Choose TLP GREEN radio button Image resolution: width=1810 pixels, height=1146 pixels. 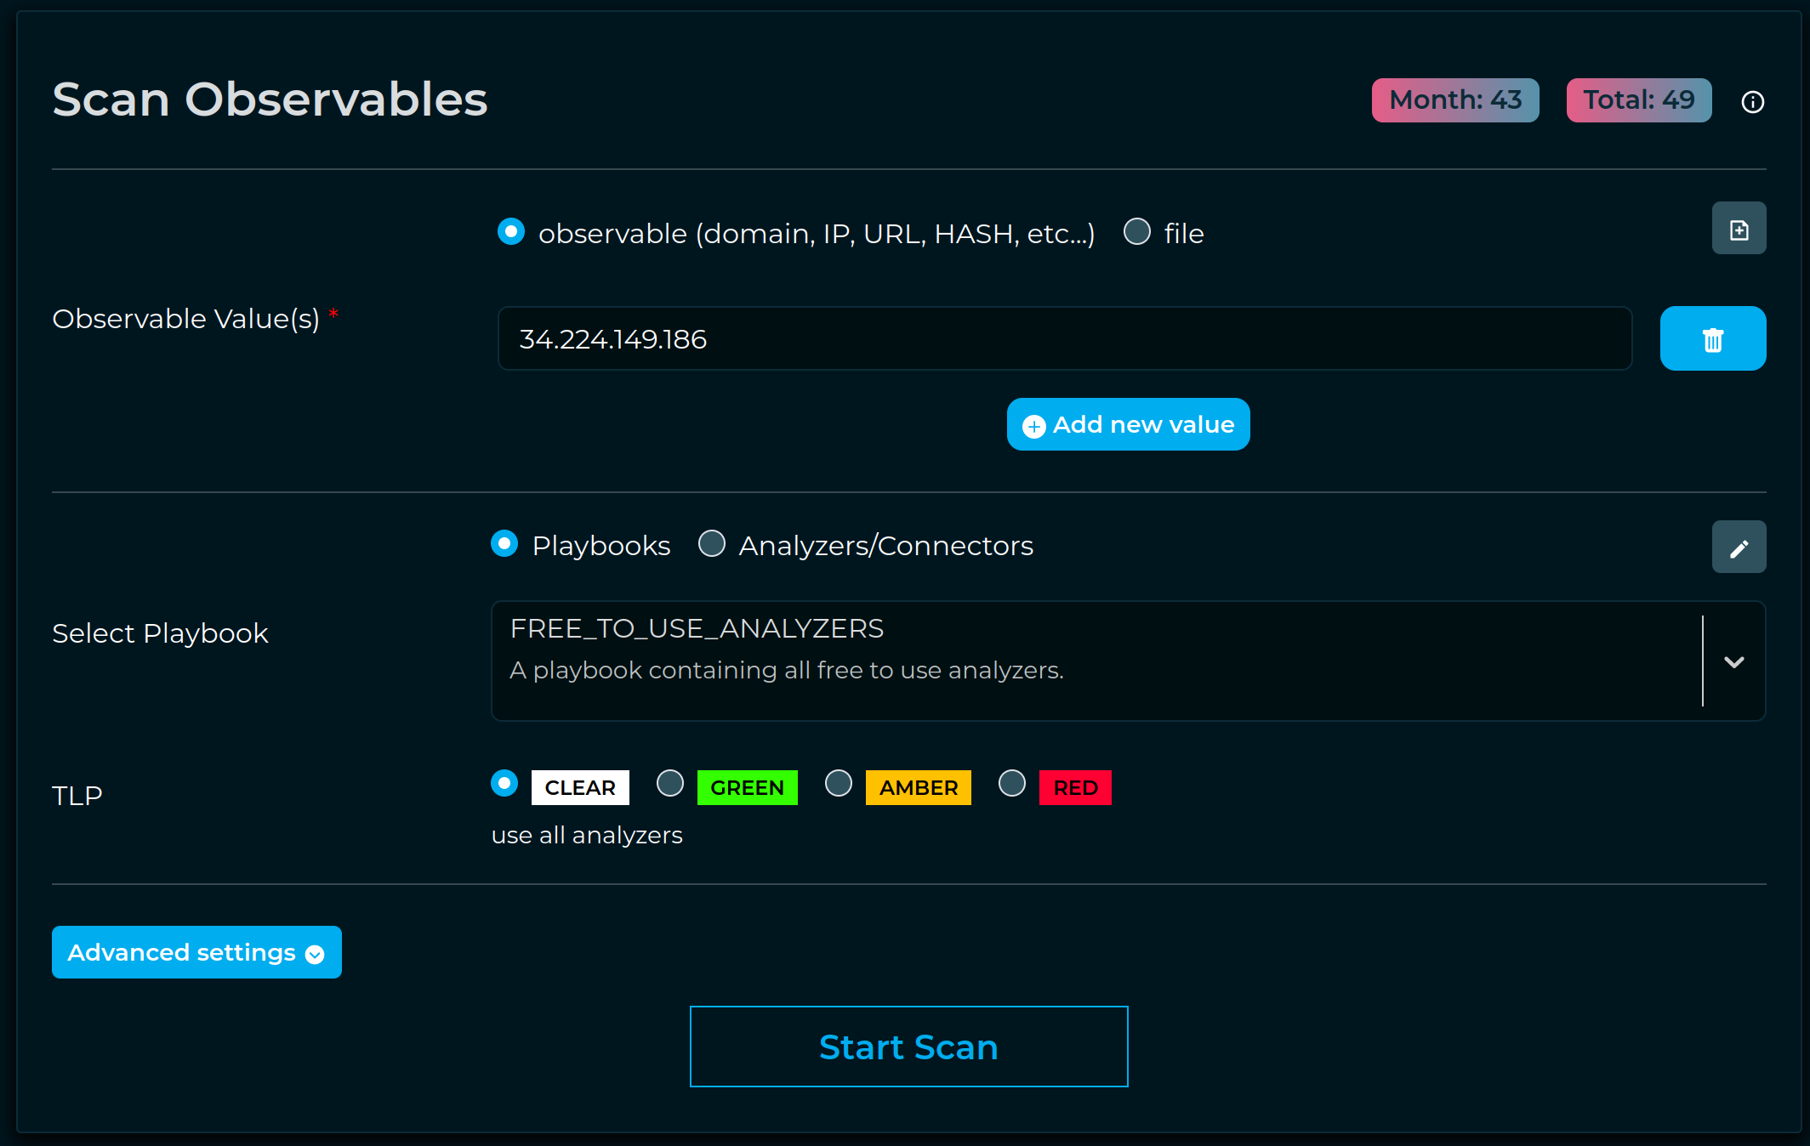tap(670, 783)
